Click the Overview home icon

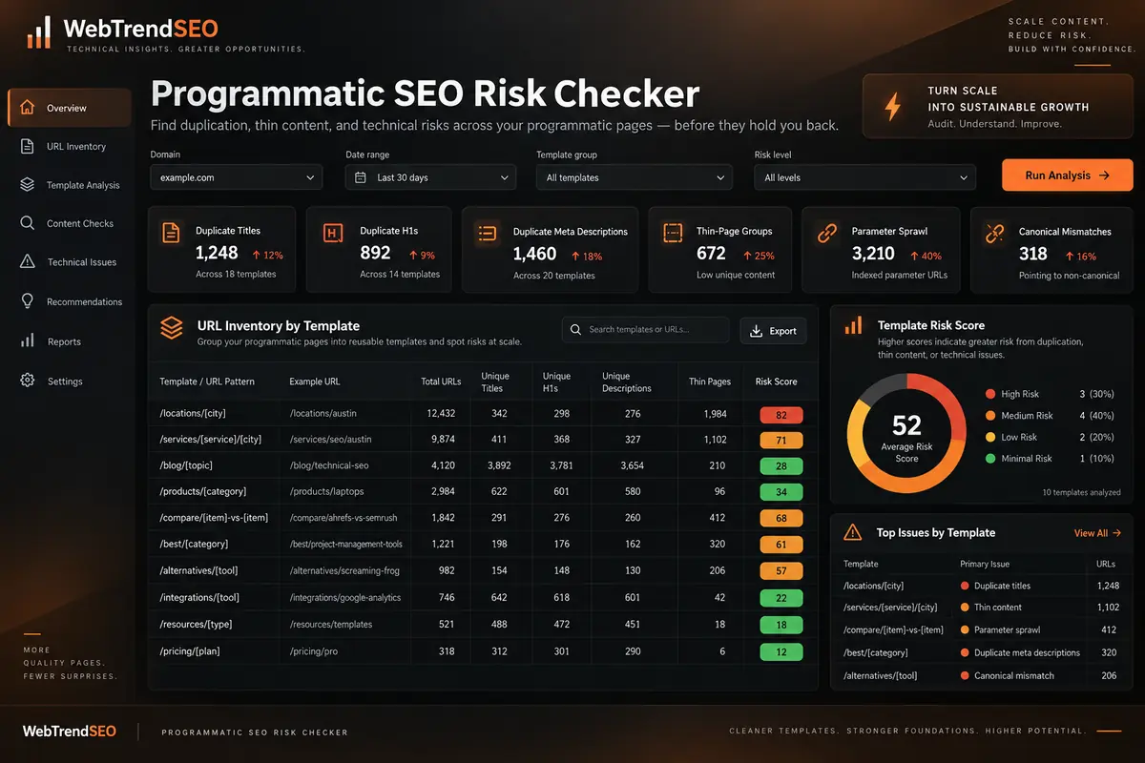28,108
